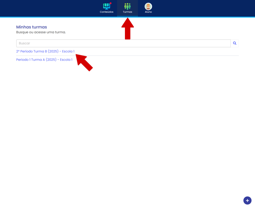Open the Aluno profile avatar
This screenshot has width=255, height=208.
[x=148, y=6]
